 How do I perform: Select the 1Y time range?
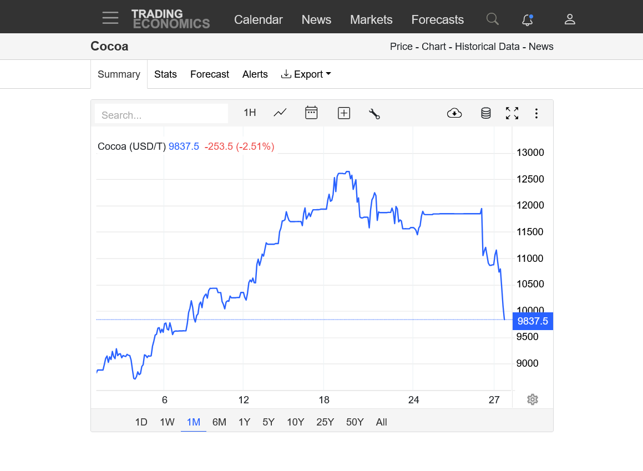point(244,422)
